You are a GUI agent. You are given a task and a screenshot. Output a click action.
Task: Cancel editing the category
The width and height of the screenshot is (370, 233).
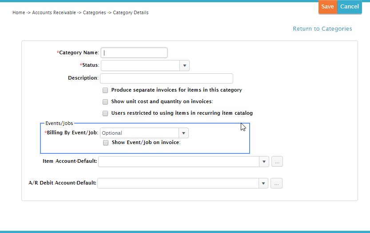pyautogui.click(x=350, y=7)
